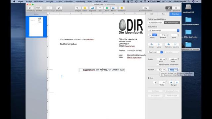Open the Verteilen distribute dropdown

click(x=172, y=52)
